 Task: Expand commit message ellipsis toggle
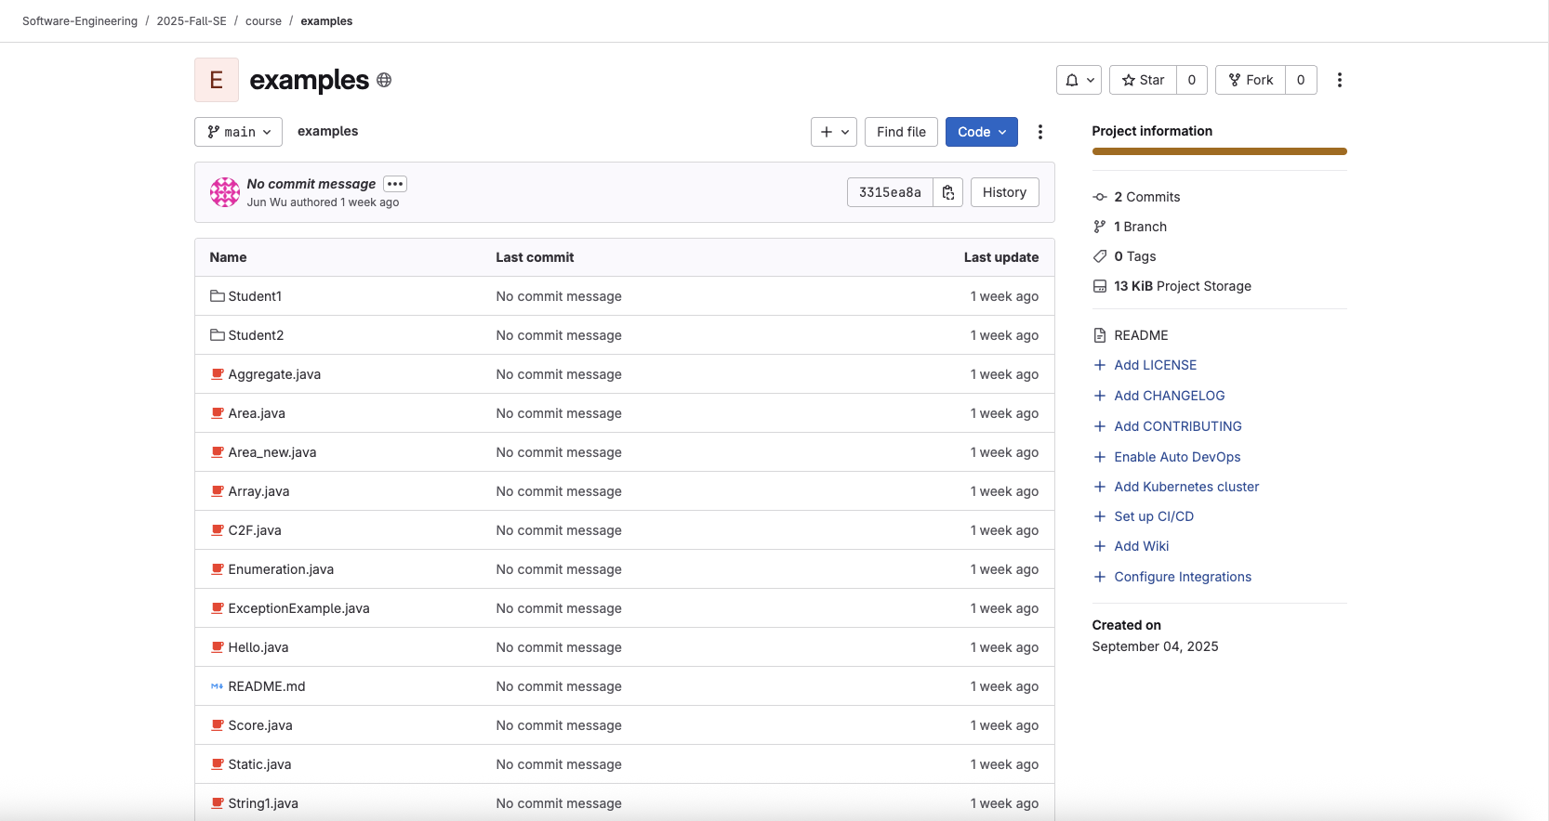point(395,184)
